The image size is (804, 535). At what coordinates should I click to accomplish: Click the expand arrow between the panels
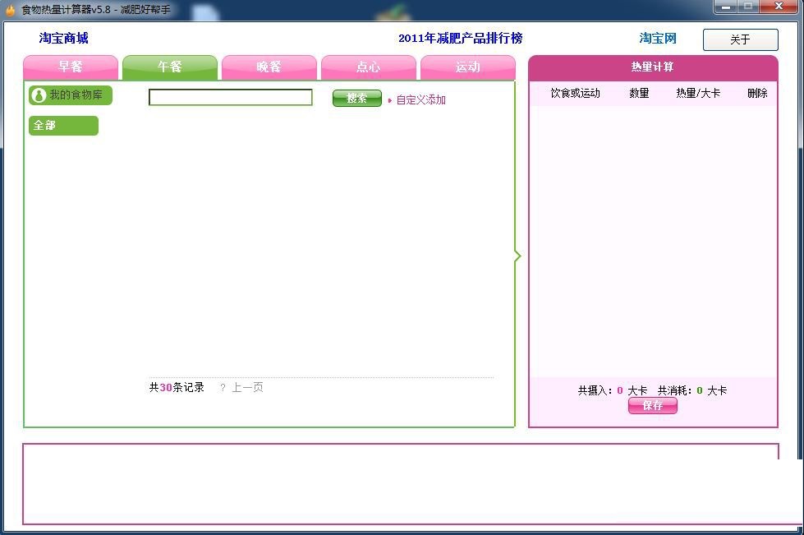pos(517,256)
